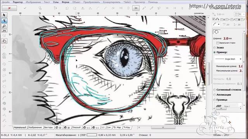Open the Объект menu
Image resolution: width=248 pixels, height=139 pixels.
pyautogui.click(x=76, y=2)
